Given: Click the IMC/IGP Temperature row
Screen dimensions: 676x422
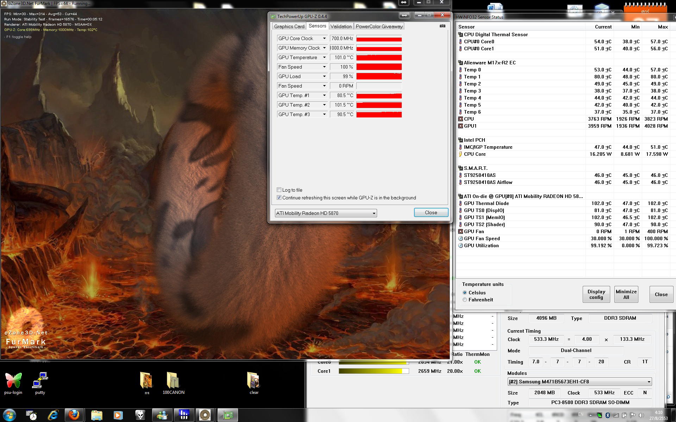Looking at the screenshot, I should pos(563,147).
